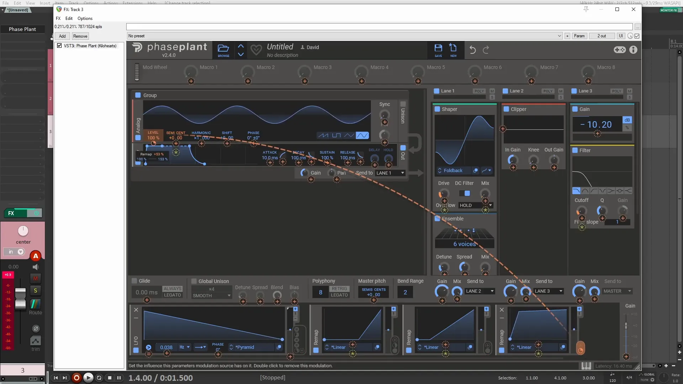
Task: Toggle the Ensemble effect on/off
Action: [438, 219]
